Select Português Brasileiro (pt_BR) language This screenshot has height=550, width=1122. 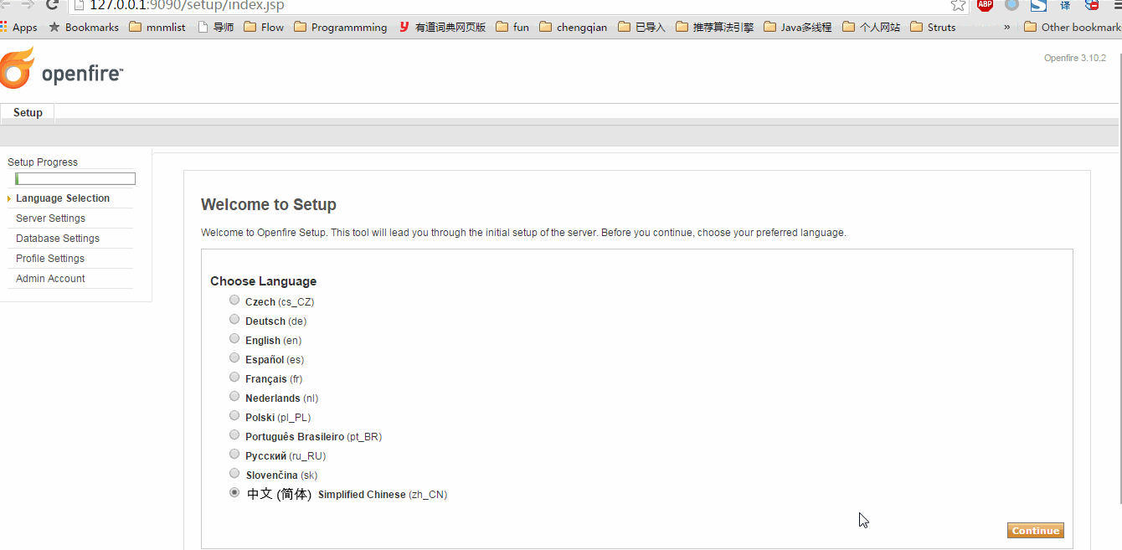tap(234, 434)
